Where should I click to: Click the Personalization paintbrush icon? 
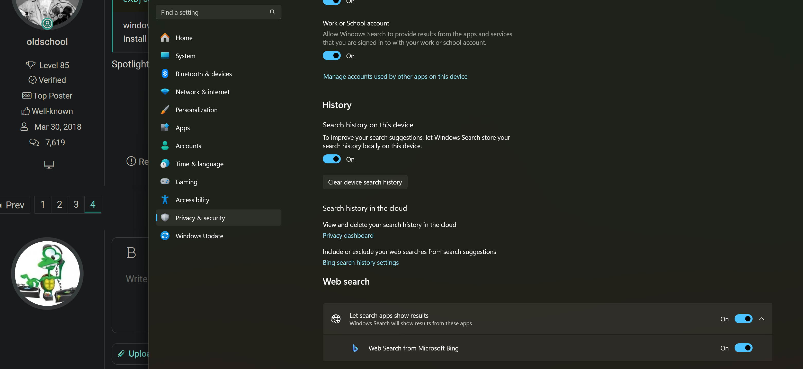click(165, 110)
